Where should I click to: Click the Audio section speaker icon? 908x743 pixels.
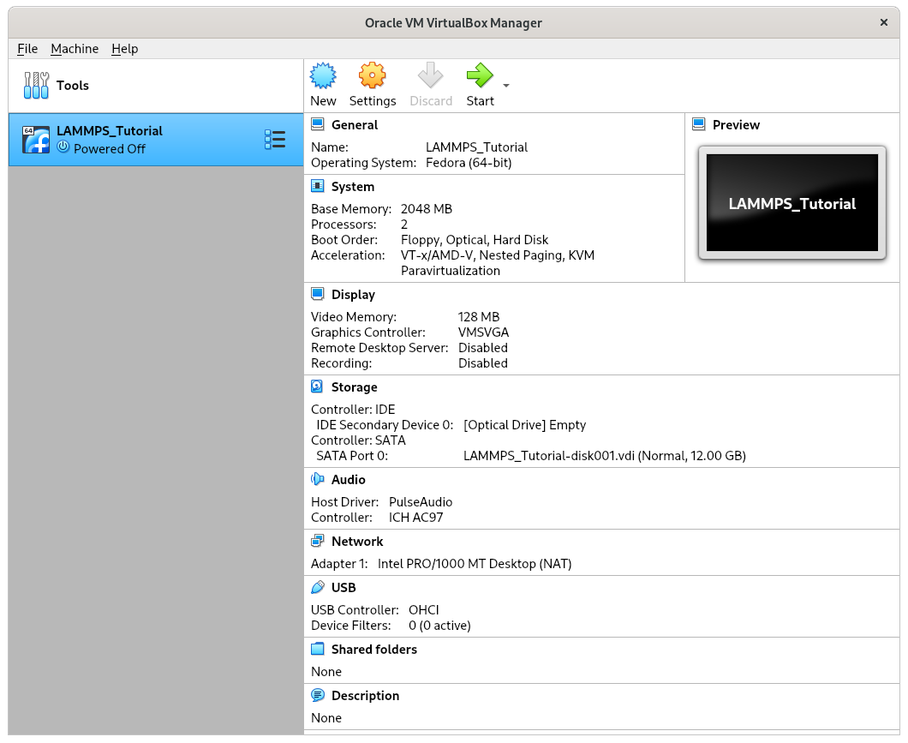click(x=317, y=479)
